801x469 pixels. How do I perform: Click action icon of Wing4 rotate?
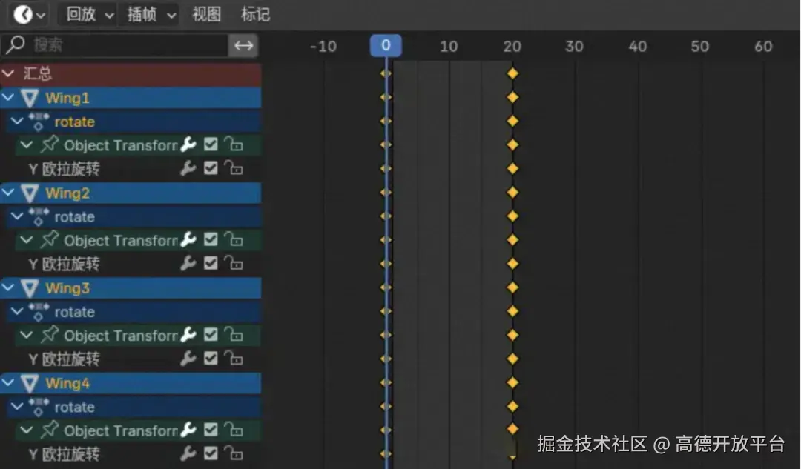click(x=39, y=407)
